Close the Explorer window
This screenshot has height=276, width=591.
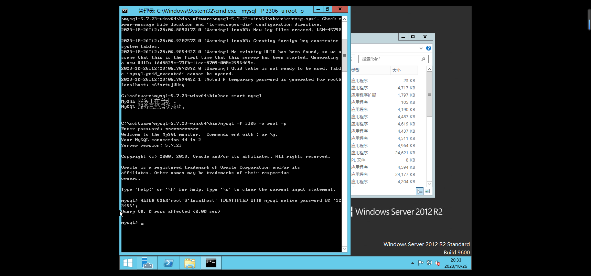click(x=425, y=37)
